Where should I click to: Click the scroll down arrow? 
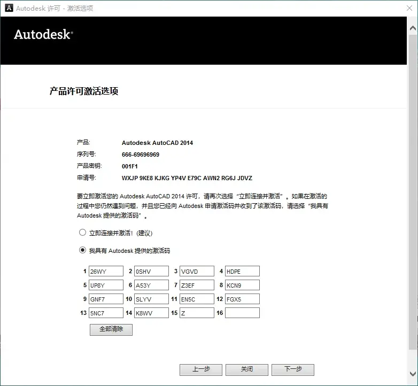(x=413, y=374)
